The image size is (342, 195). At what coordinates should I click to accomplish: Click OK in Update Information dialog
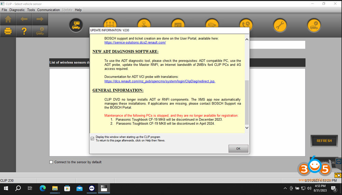point(238,149)
